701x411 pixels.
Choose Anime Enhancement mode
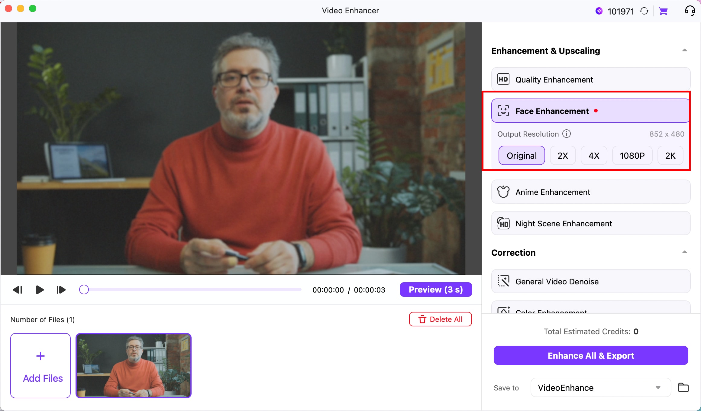pos(591,192)
